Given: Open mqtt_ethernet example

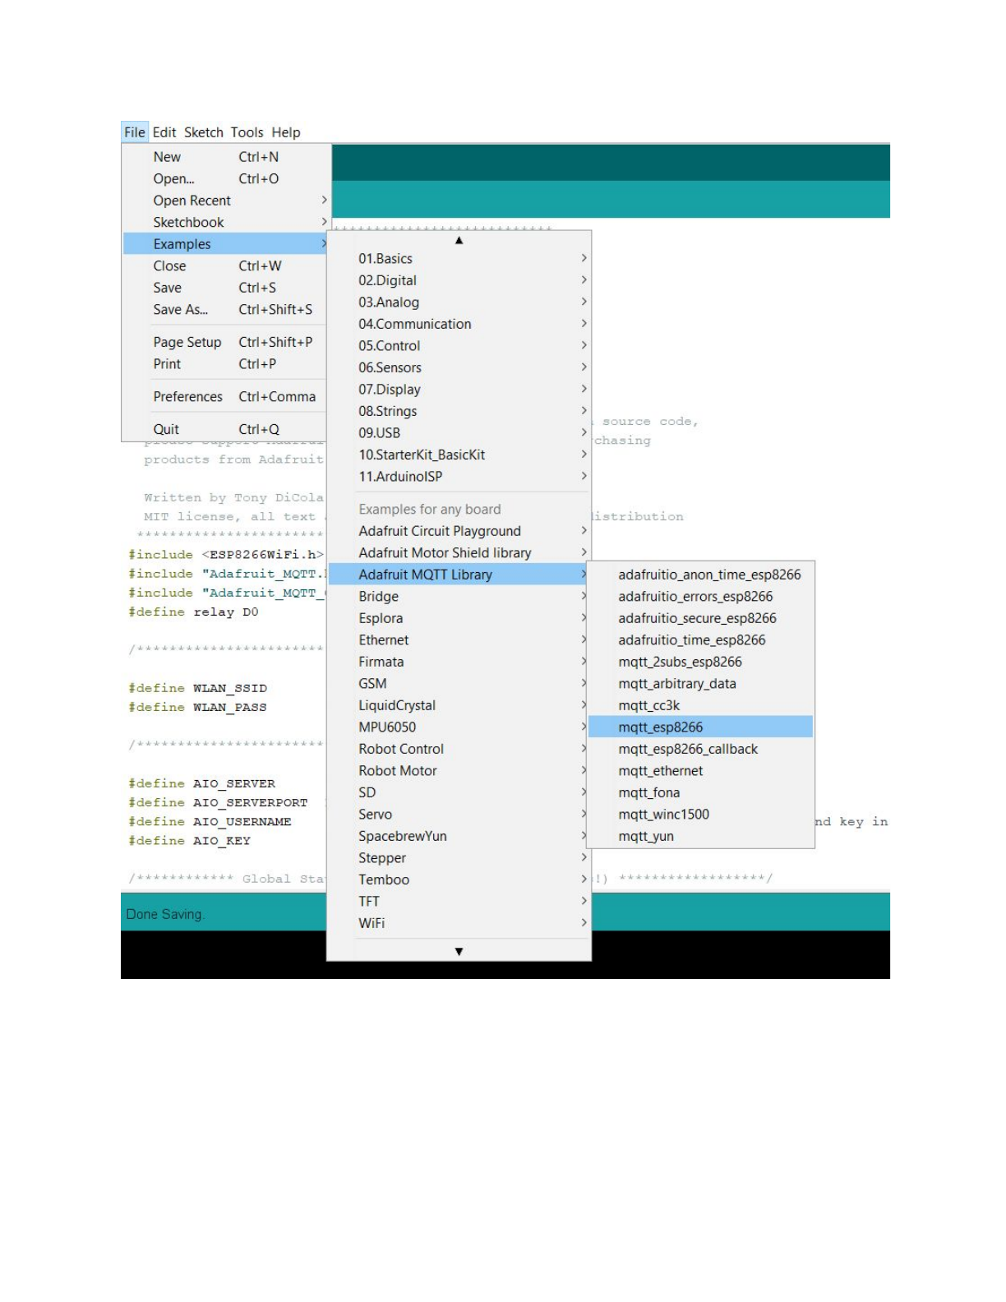Looking at the screenshot, I should tap(700, 770).
